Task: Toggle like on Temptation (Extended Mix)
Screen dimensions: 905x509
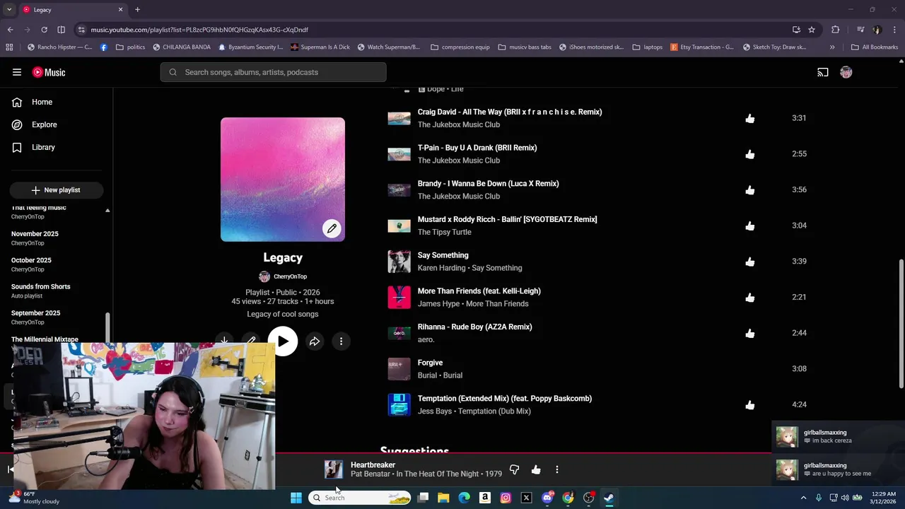Action: (x=750, y=405)
